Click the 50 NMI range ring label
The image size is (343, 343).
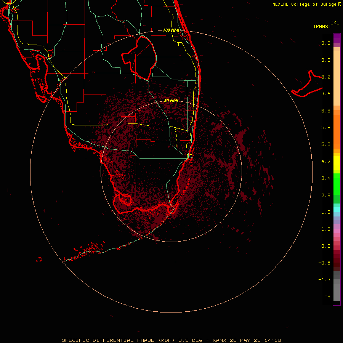point(171,101)
